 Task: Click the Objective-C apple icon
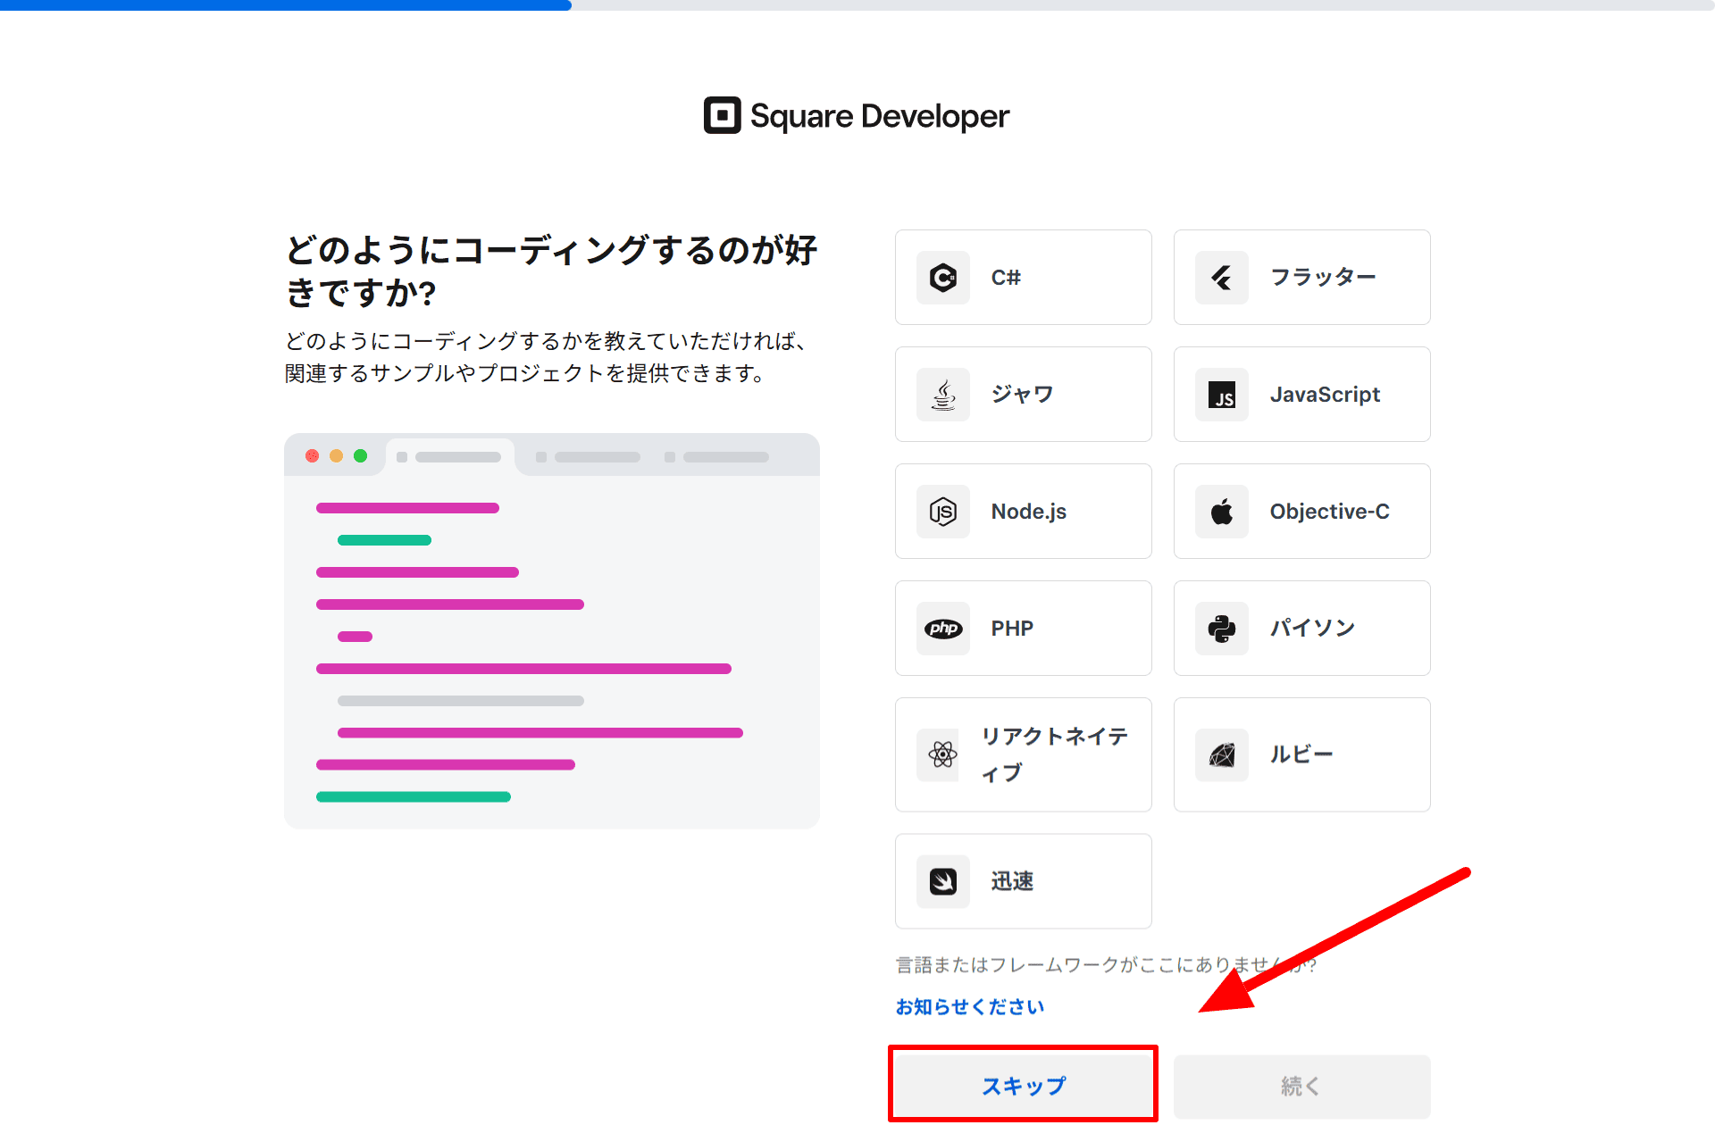point(1222,512)
